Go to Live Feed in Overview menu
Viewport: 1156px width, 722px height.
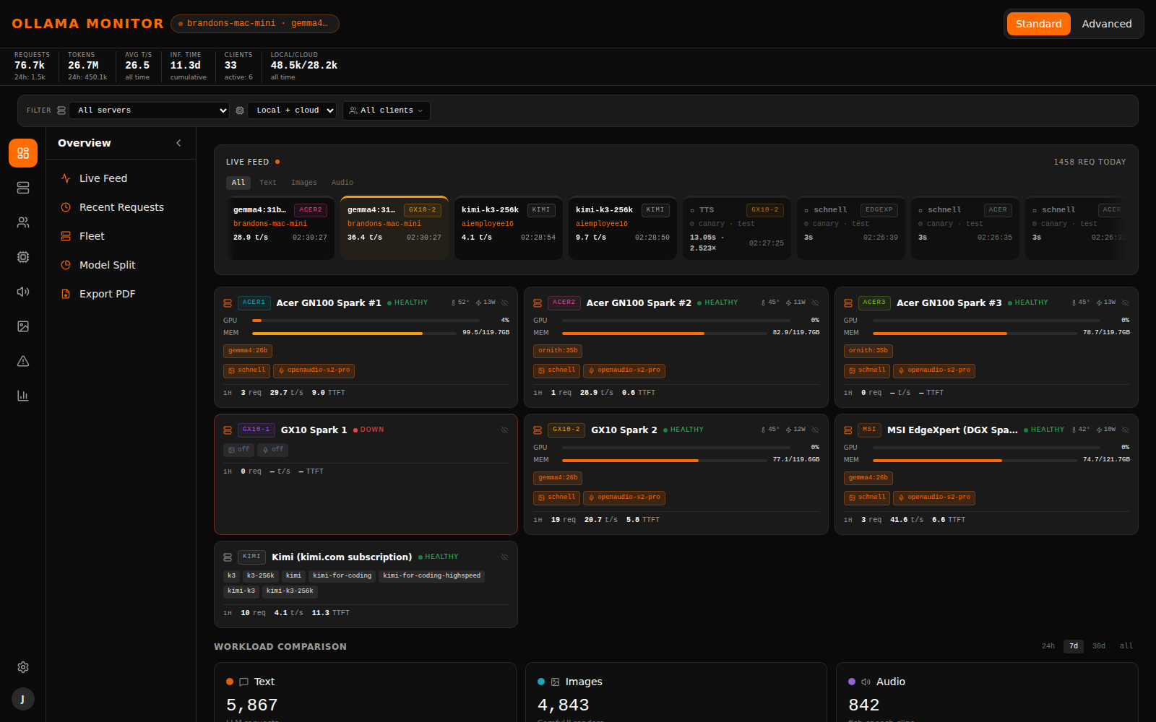(x=121, y=178)
